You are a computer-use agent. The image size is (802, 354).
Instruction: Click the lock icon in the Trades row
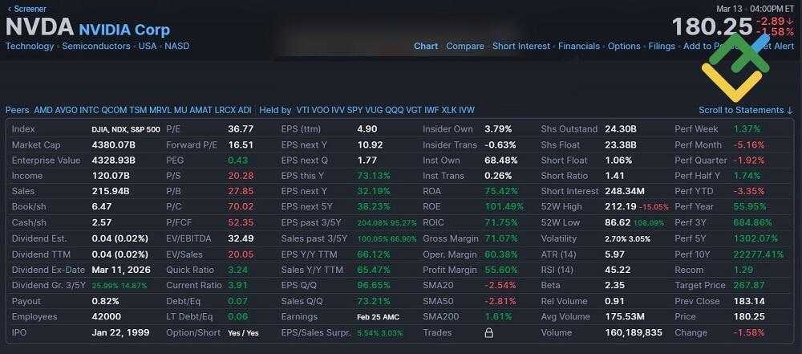489,333
